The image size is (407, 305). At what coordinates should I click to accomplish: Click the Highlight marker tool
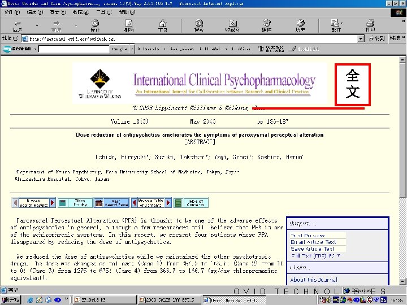point(304,49)
